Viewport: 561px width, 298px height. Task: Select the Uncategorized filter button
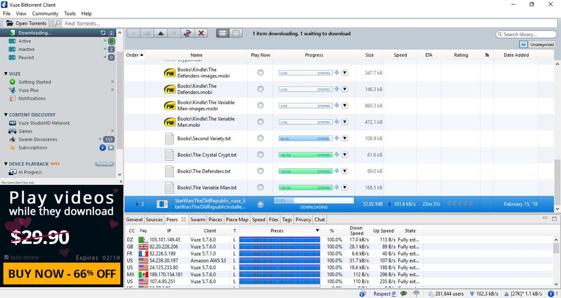542,45
